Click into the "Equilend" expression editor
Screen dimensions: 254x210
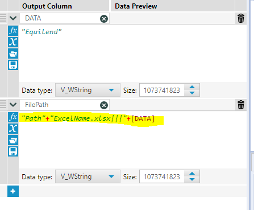coord(132,53)
